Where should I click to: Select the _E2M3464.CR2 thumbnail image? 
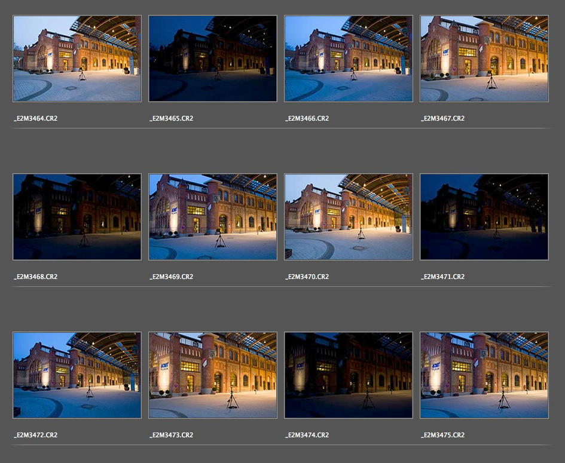(x=77, y=59)
